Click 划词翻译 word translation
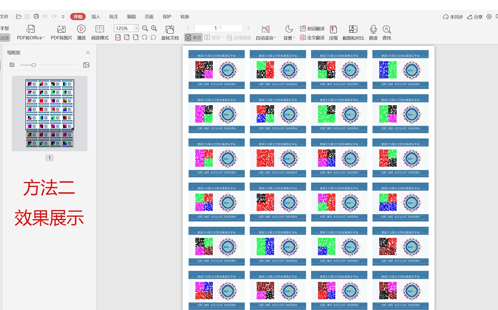The width and height of the screenshot is (498, 310). (x=312, y=29)
